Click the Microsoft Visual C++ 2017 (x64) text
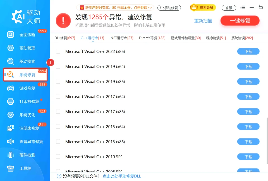The height and width of the screenshot is (181, 268). (95, 96)
